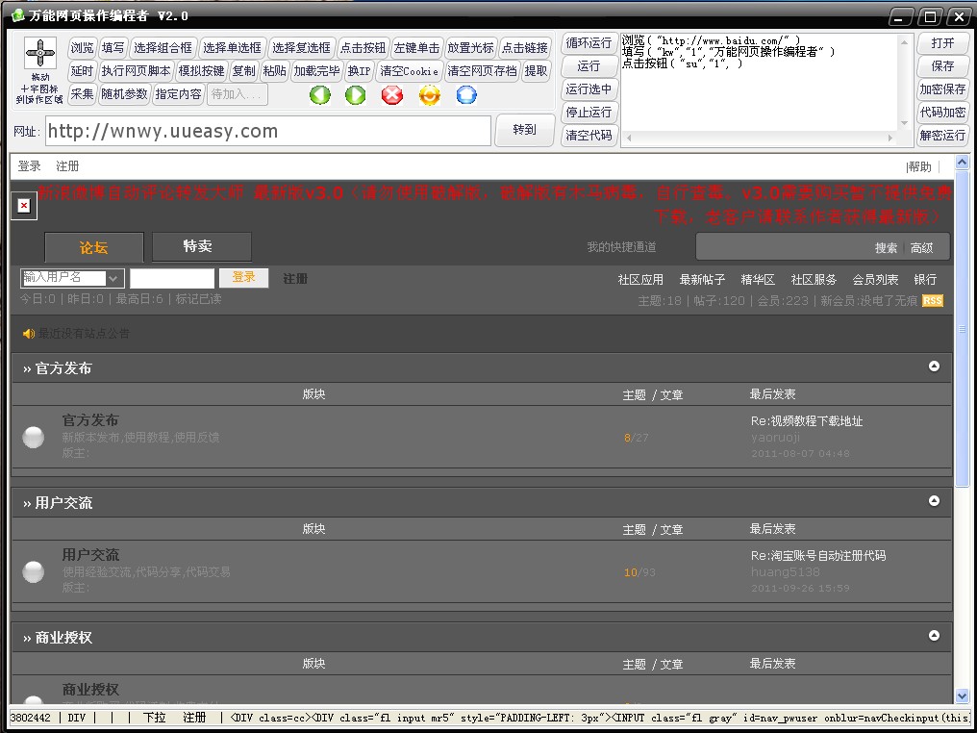This screenshot has width=977, height=733.
Task: Click the 执行网页脚本 button
Action: point(136,71)
